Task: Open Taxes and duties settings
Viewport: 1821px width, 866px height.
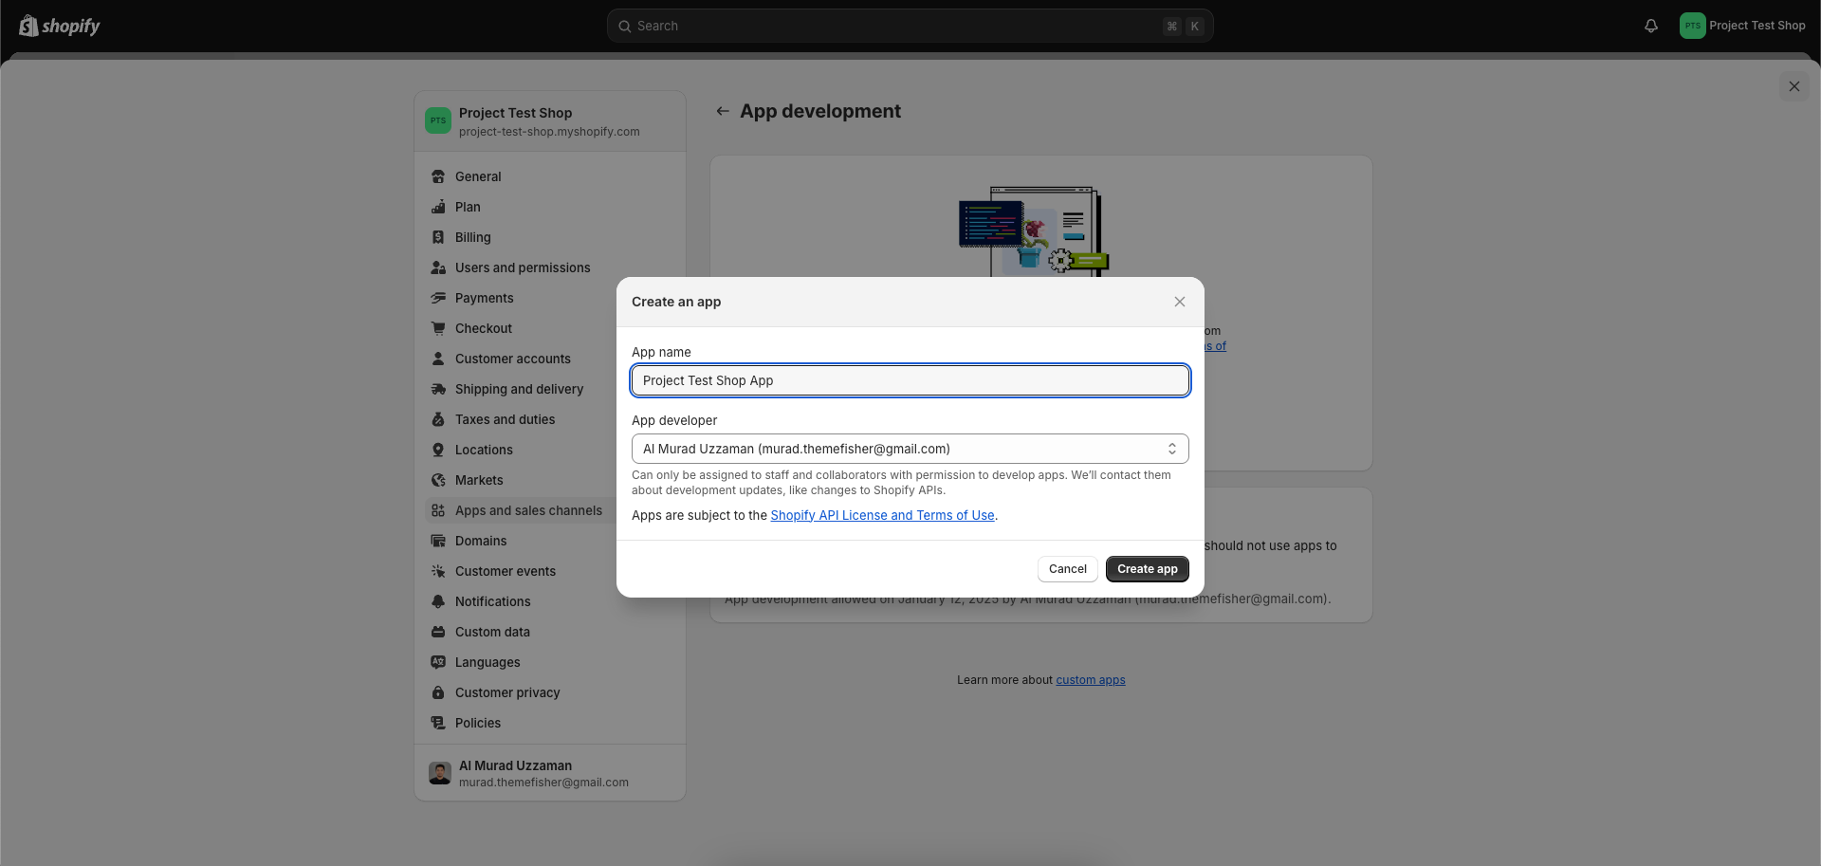Action: click(x=505, y=419)
